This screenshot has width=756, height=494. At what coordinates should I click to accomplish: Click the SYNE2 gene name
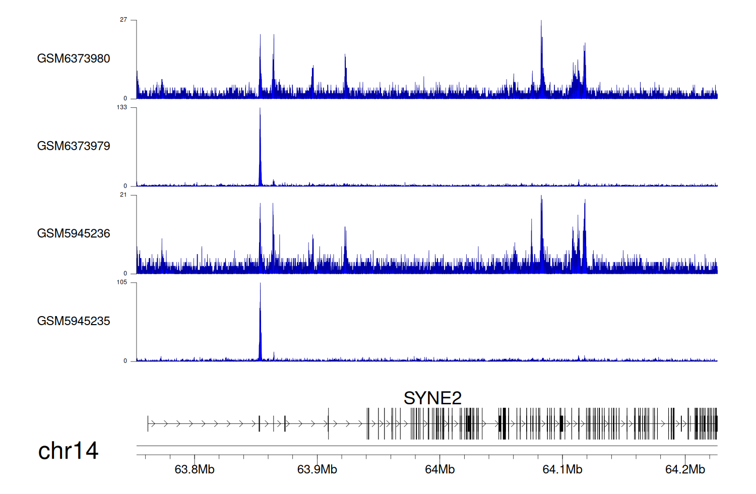point(432,398)
